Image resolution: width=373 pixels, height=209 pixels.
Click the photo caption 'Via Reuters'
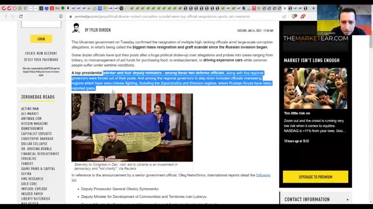(127, 169)
